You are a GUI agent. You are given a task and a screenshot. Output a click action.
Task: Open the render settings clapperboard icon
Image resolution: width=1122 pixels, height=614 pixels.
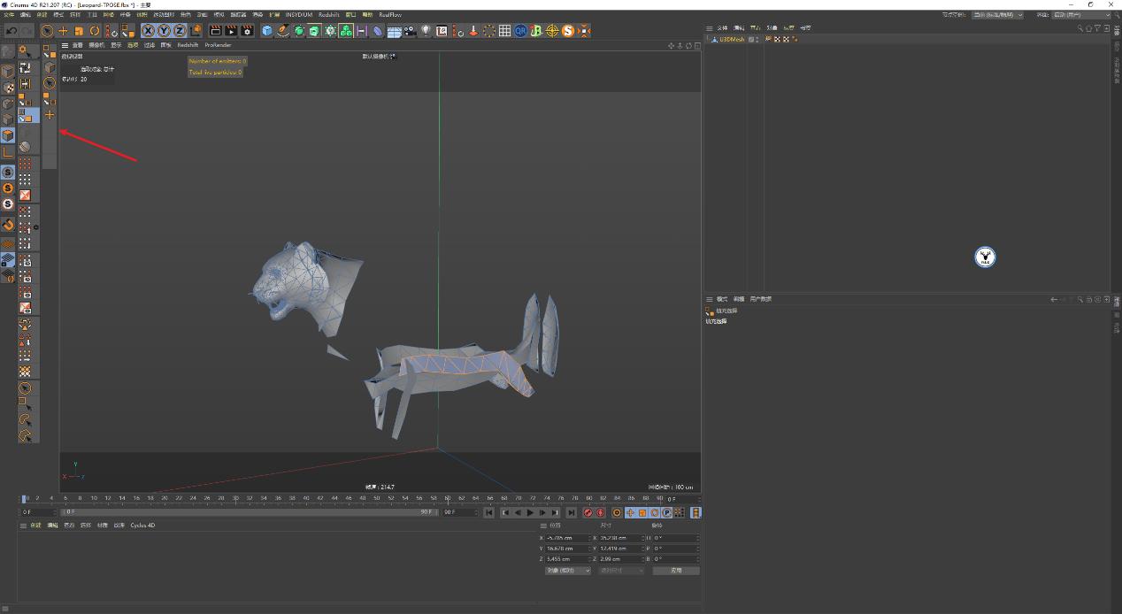click(247, 31)
